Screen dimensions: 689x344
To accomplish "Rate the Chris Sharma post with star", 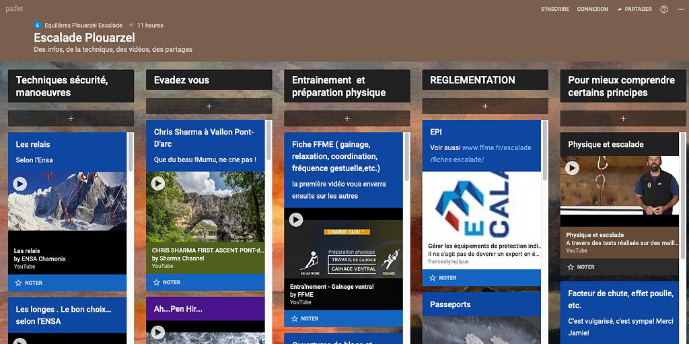I will click(x=167, y=283).
